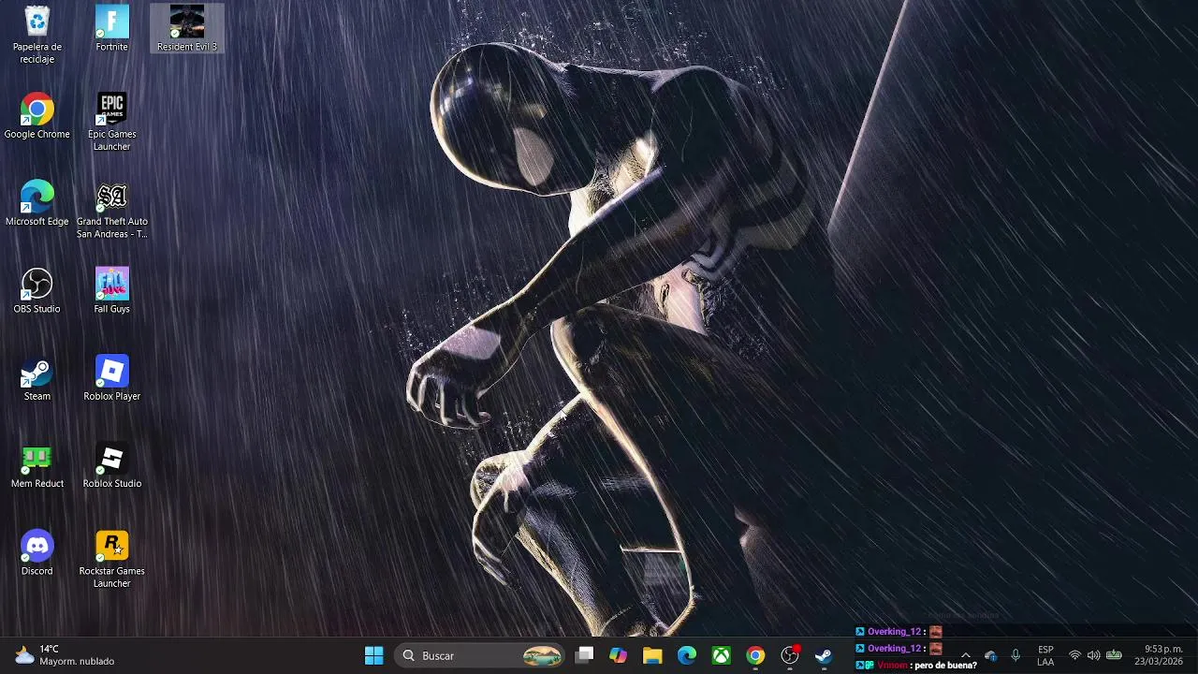Open File Explorer from the taskbar
Image resolution: width=1198 pixels, height=674 pixels.
tap(652, 655)
